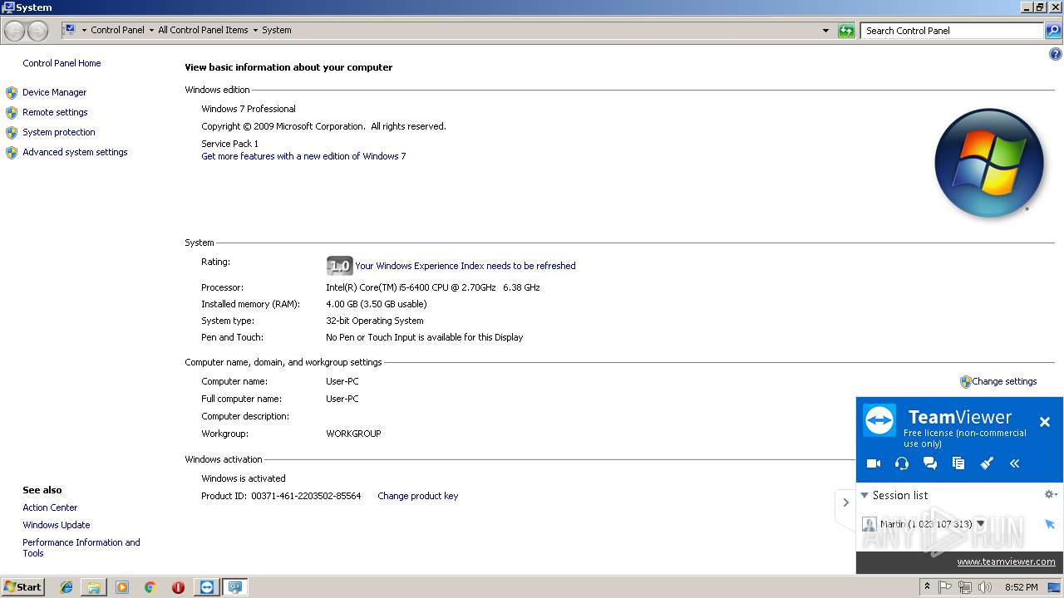Viewport: 1064px width, 598px height.
Task: Launch Opera from taskbar
Action: [x=178, y=587]
